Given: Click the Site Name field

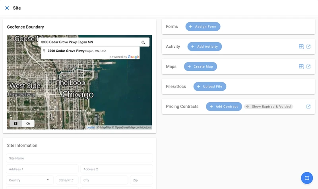Looking at the screenshot, I should tap(79, 158).
